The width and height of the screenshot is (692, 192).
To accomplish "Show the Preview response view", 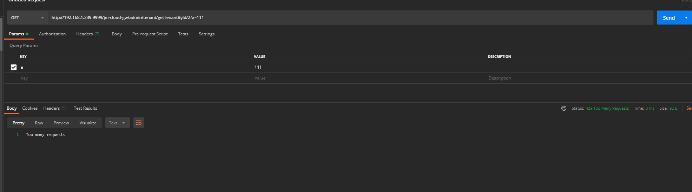I will click(61, 123).
